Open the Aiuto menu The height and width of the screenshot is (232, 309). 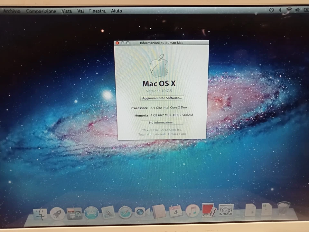click(x=117, y=11)
